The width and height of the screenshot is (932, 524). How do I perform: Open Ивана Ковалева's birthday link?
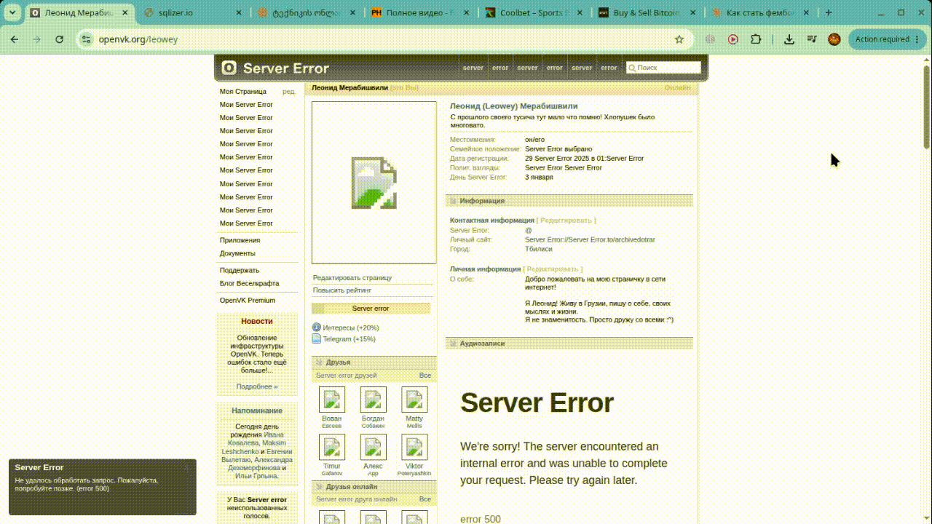[256, 439]
